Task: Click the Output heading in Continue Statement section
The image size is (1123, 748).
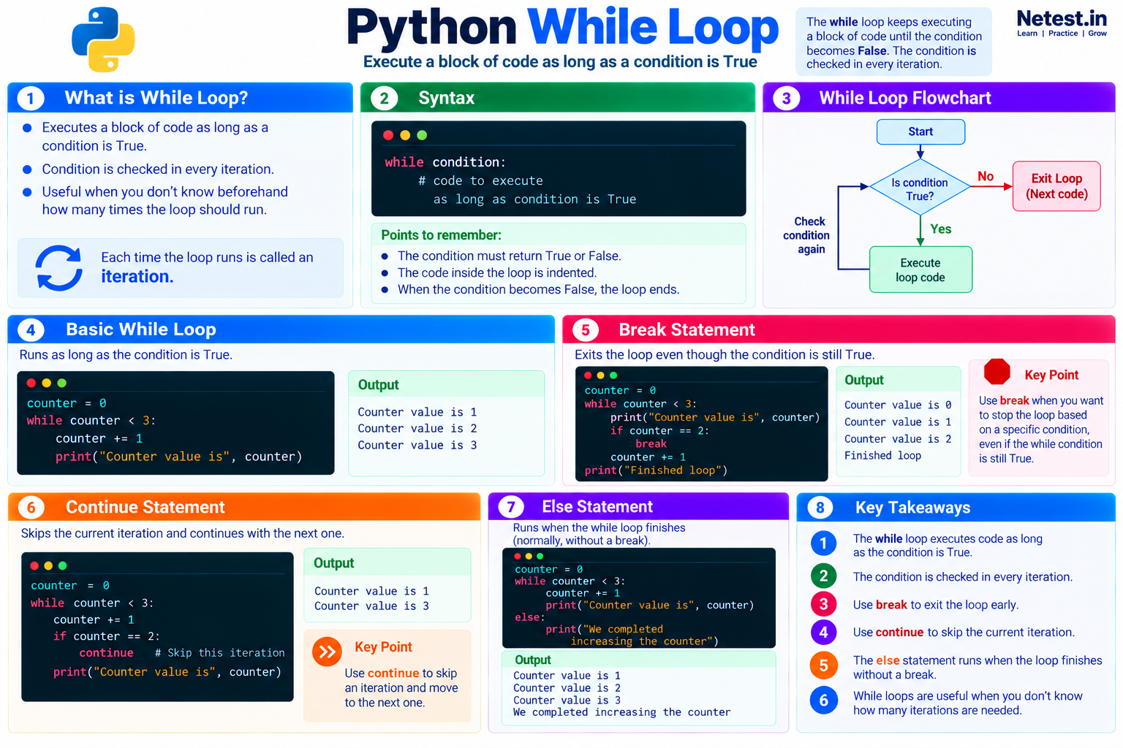Action: coord(334,563)
